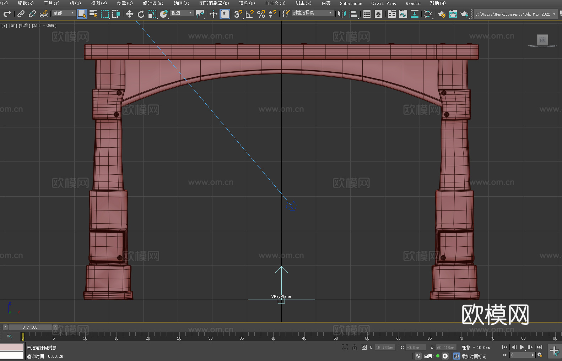Toggle Angle Snap

pos(250,14)
